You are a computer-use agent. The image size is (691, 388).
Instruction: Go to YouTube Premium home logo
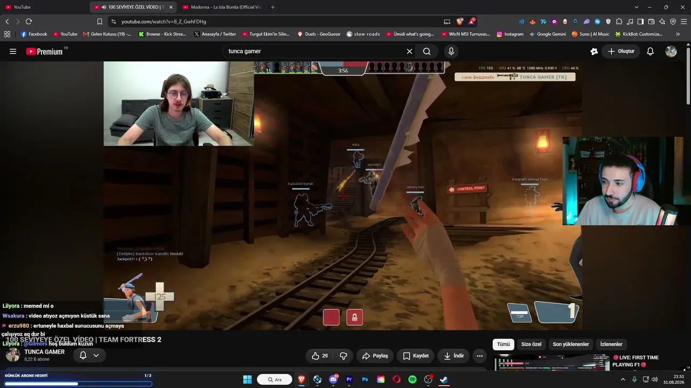coord(45,51)
